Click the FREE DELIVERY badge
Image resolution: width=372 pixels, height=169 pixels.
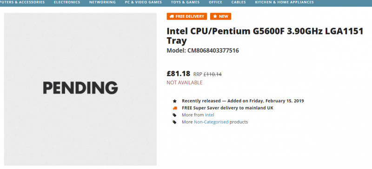click(187, 16)
